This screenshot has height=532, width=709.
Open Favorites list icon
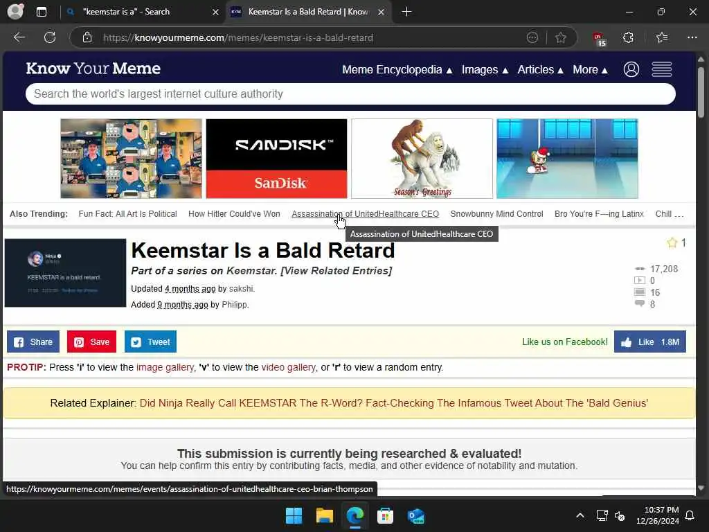(661, 37)
